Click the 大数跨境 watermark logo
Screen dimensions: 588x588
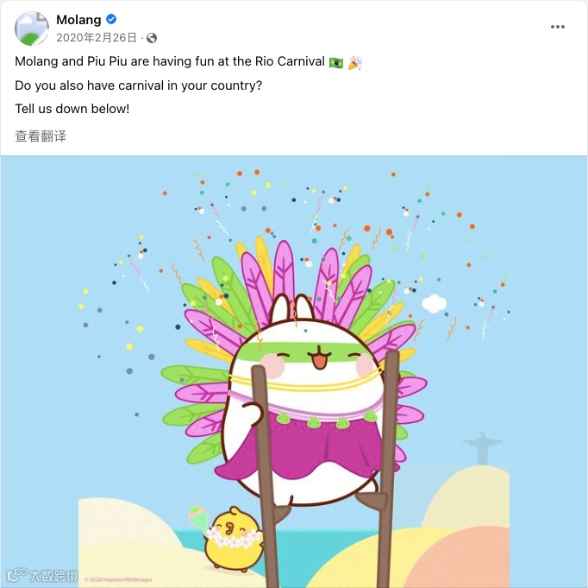pyautogui.click(x=42, y=575)
